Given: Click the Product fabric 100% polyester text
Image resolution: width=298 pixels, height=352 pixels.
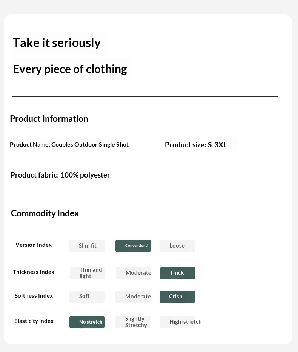Looking at the screenshot, I should (x=60, y=175).
